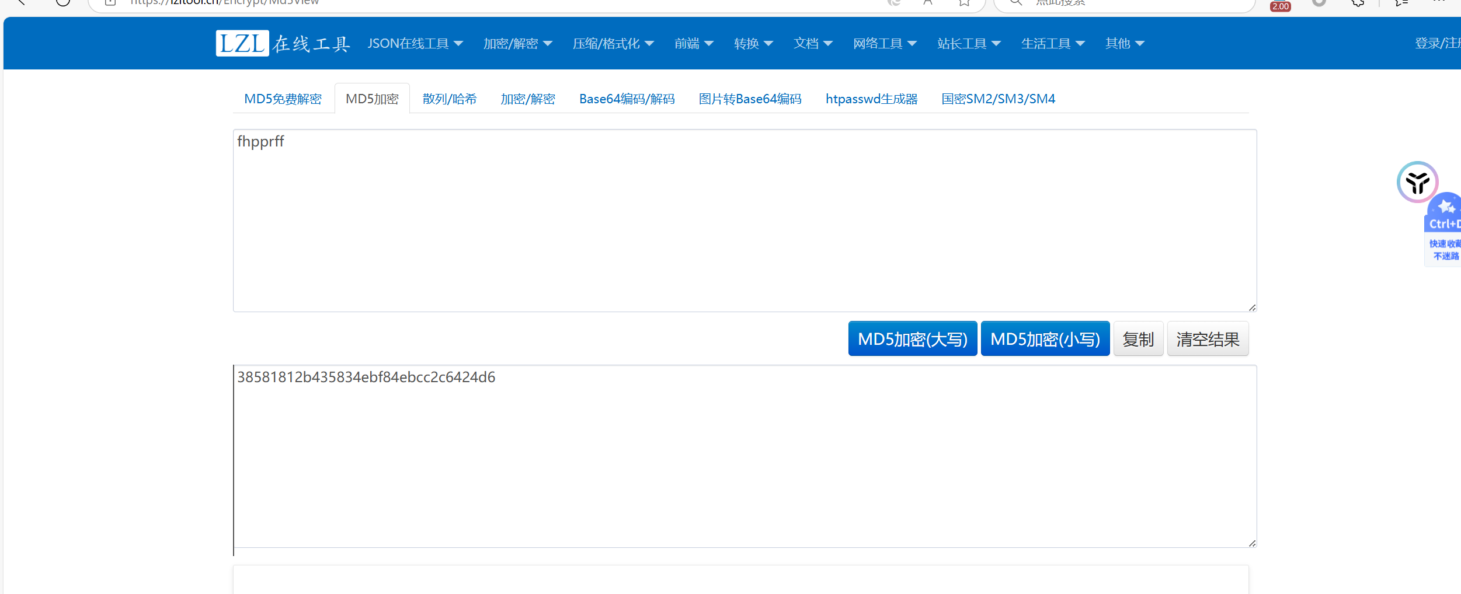
Task: Open the 国密SM2/SM3/SM4 tab
Action: click(x=999, y=99)
